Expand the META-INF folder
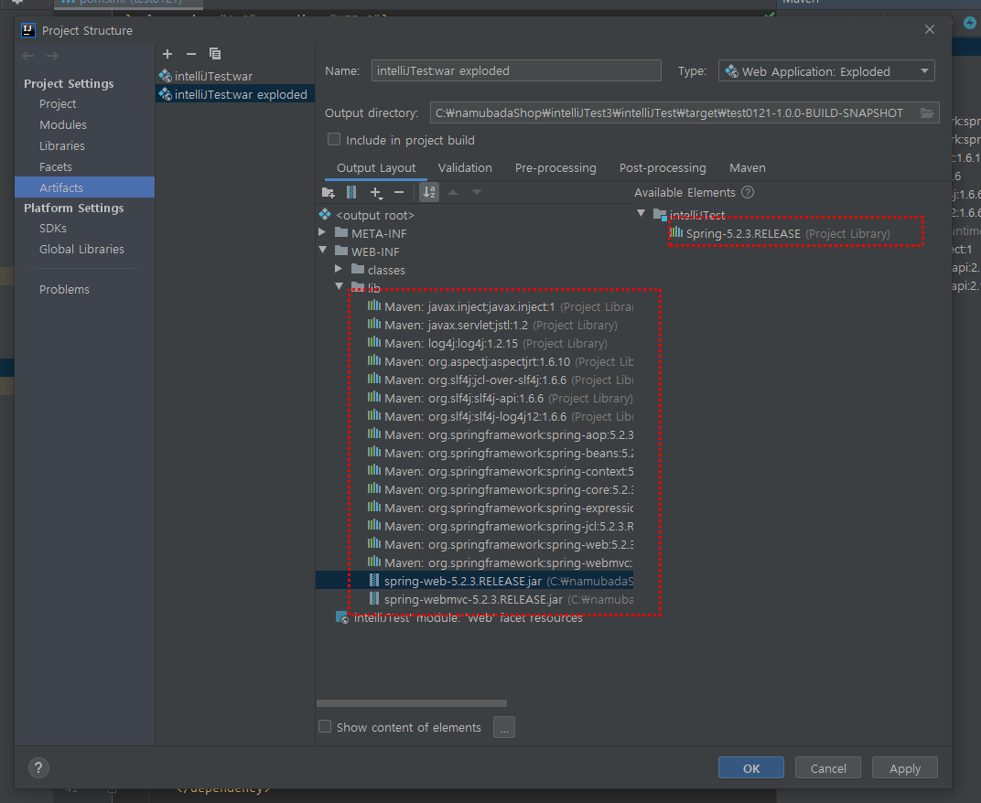Viewport: 981px width, 803px height. (322, 232)
